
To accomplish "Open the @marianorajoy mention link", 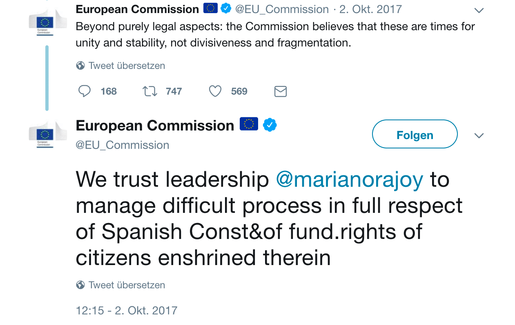I will 350,179.
